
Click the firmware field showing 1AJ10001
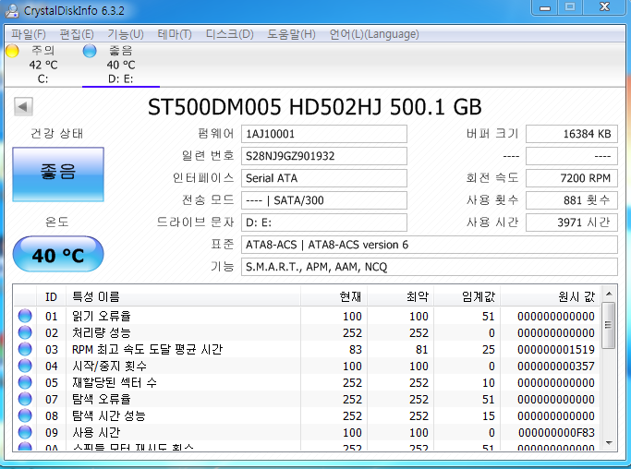tap(323, 134)
